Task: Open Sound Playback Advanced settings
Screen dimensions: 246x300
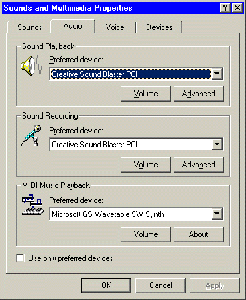Action: pos(198,94)
